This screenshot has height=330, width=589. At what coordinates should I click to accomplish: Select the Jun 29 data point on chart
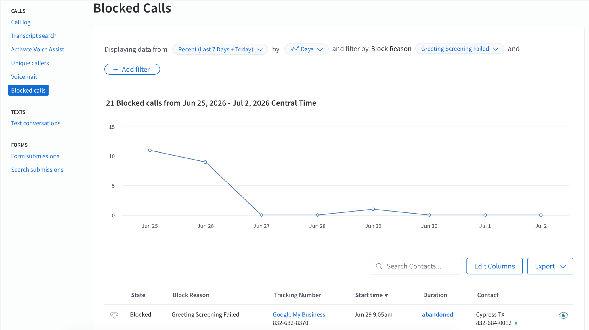click(x=373, y=209)
